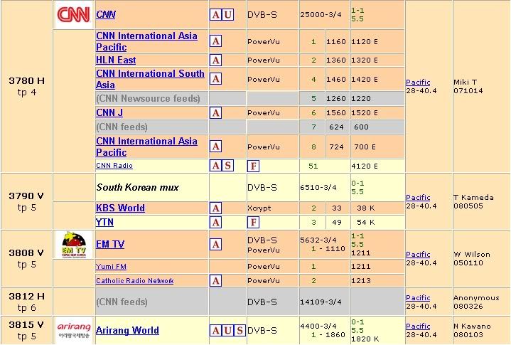Click the EM TV logo image

pyautogui.click(x=74, y=245)
